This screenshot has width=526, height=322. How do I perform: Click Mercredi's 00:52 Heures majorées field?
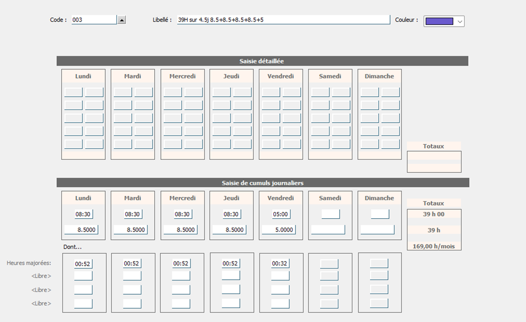(x=181, y=264)
